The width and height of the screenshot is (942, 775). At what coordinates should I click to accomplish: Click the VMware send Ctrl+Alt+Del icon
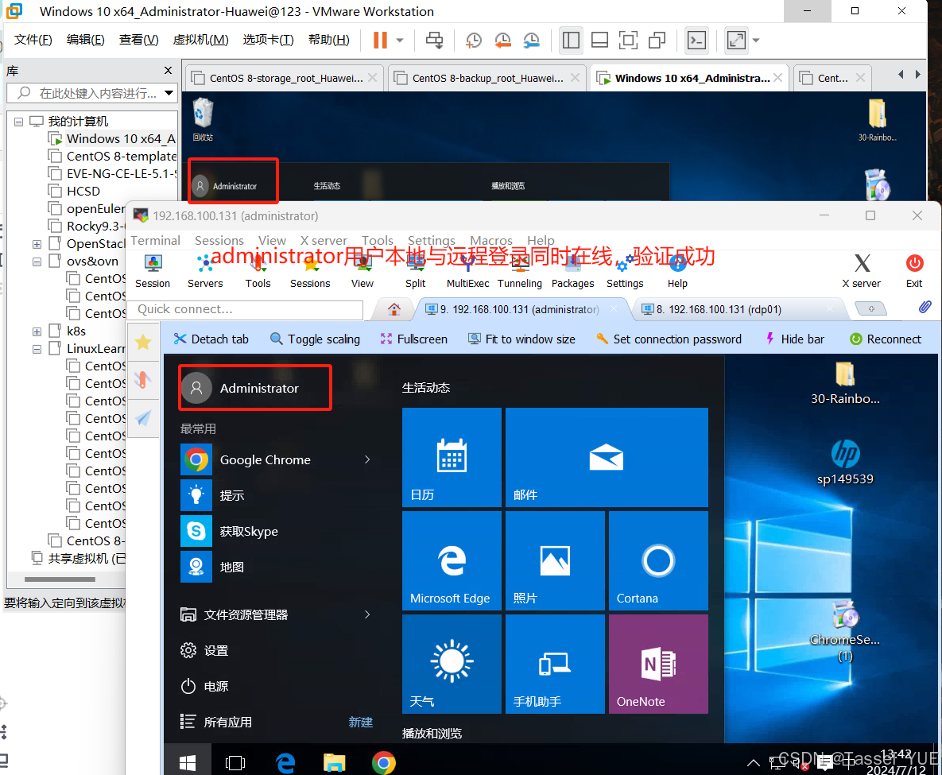434,41
